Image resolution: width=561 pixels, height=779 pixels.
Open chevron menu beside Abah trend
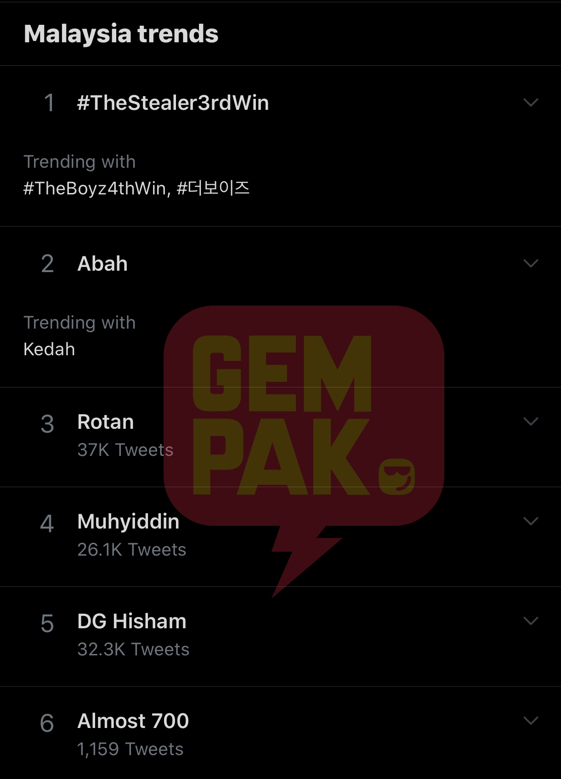tap(531, 263)
